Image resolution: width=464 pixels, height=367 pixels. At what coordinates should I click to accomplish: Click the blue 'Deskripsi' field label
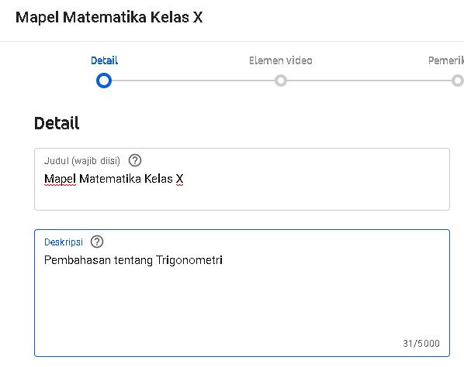(x=64, y=242)
